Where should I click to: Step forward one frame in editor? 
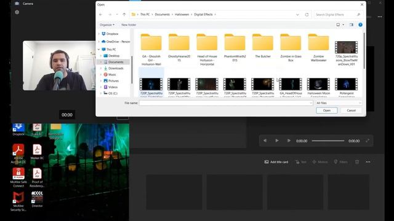tap(289, 141)
